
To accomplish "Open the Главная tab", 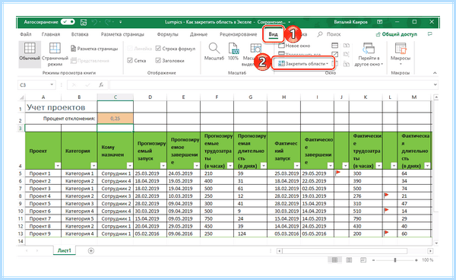I will click(51, 34).
